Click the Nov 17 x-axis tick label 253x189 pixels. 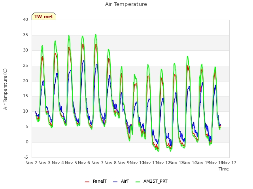tap(229, 163)
